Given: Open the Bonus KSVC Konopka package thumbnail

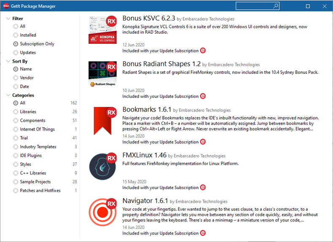Looking at the screenshot, I should (102, 30).
